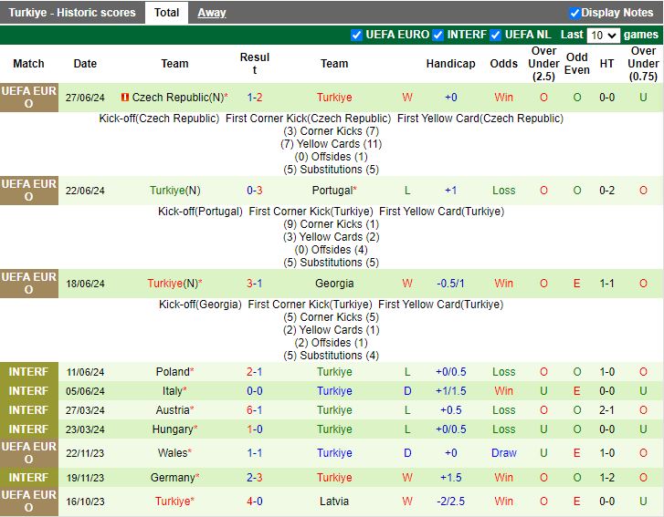This screenshot has width=664, height=517.
Task: Open the Last 10 games dropdown
Action: (603, 35)
